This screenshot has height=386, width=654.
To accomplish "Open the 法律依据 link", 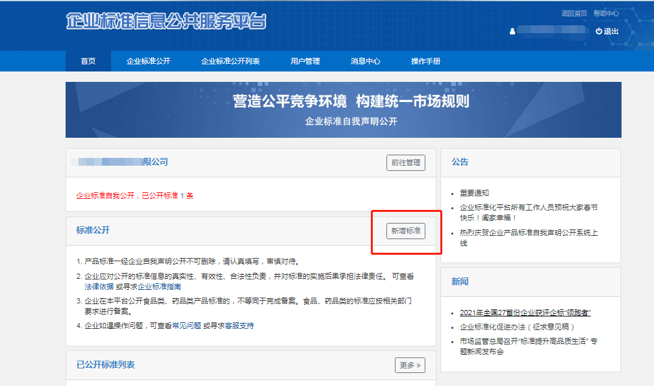I will point(99,286).
